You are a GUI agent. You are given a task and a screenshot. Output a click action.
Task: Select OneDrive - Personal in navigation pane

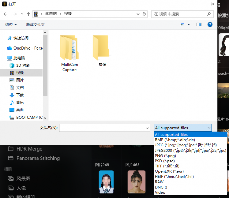click(x=25, y=48)
